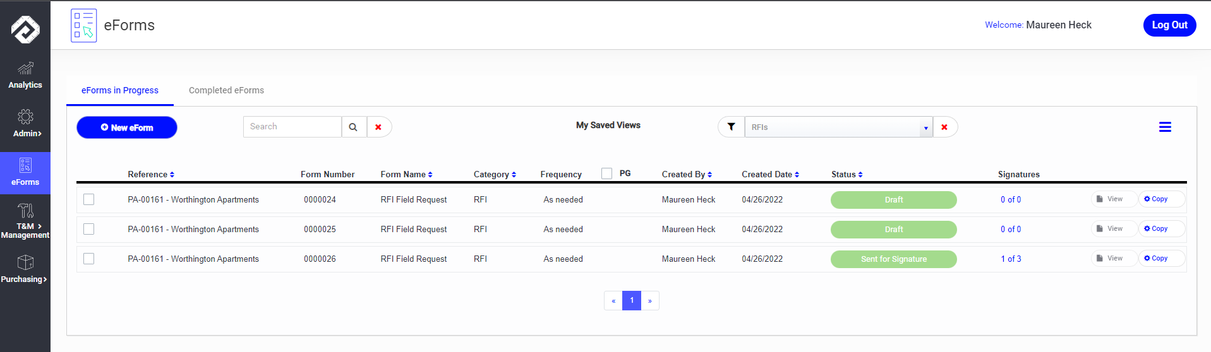Click the company logo in sidebar
The width and height of the screenshot is (1211, 352).
point(25,28)
